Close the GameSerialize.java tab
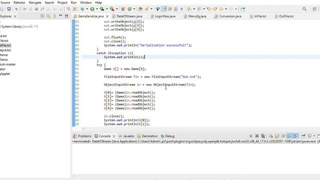 tap(107, 16)
